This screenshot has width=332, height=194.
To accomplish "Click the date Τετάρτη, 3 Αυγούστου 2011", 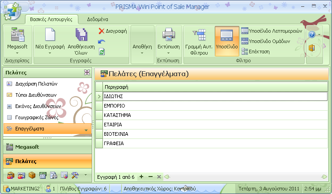I will tap(269, 189).
